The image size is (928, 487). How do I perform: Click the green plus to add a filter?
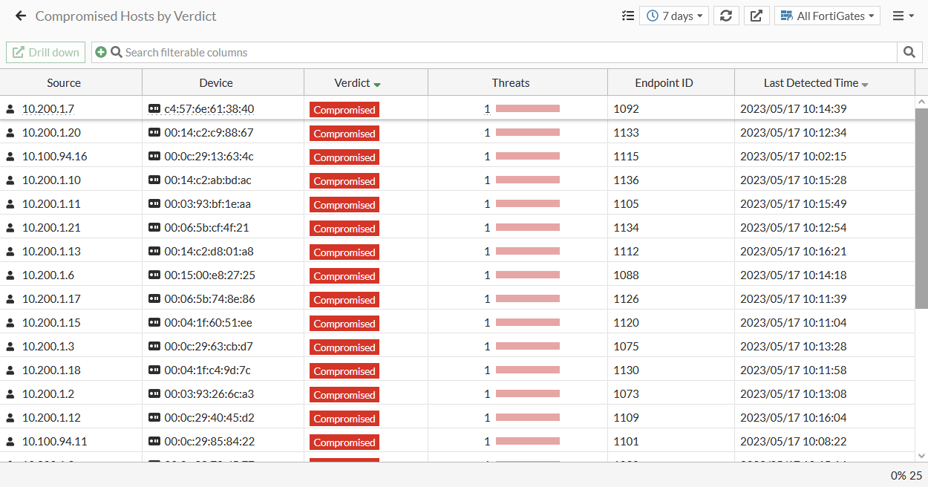100,52
